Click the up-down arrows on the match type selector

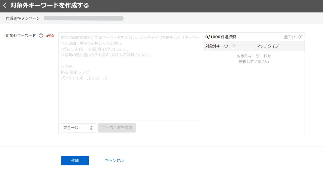tap(91, 128)
